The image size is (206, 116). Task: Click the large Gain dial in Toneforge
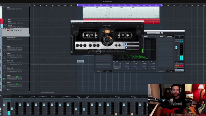(x=107, y=39)
